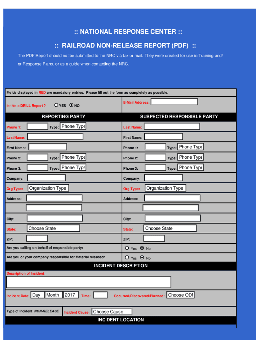Screen dimensions: 256x340
Task: Select the incident Day dropdown
Action: (x=37, y=295)
